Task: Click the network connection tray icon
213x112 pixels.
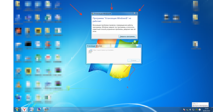Action: click(x=193, y=110)
